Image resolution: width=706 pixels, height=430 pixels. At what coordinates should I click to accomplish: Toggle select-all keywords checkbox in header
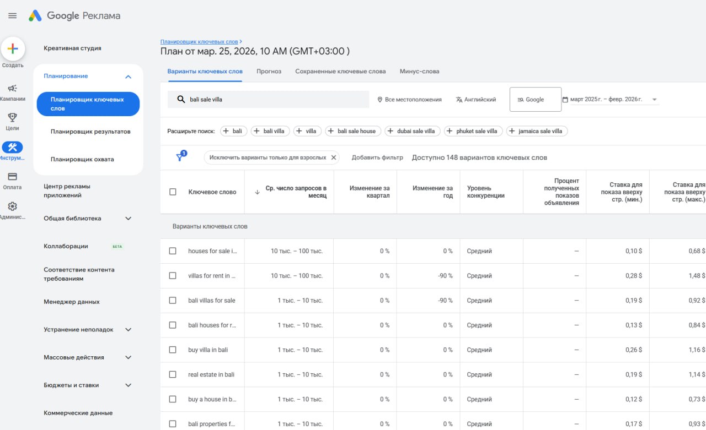click(x=173, y=192)
